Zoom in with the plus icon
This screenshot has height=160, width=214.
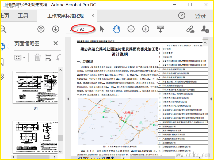tap(146, 29)
